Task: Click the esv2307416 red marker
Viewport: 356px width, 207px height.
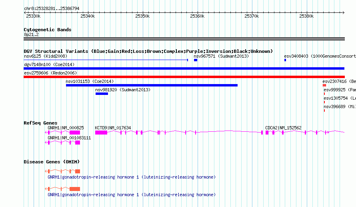Action: click(324, 85)
